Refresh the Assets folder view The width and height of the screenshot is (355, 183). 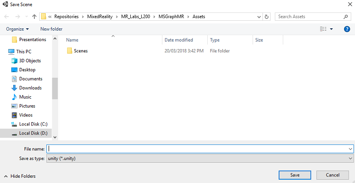pos(266,17)
